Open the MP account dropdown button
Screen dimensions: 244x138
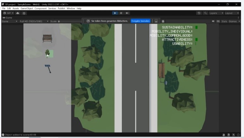coord(8,13)
